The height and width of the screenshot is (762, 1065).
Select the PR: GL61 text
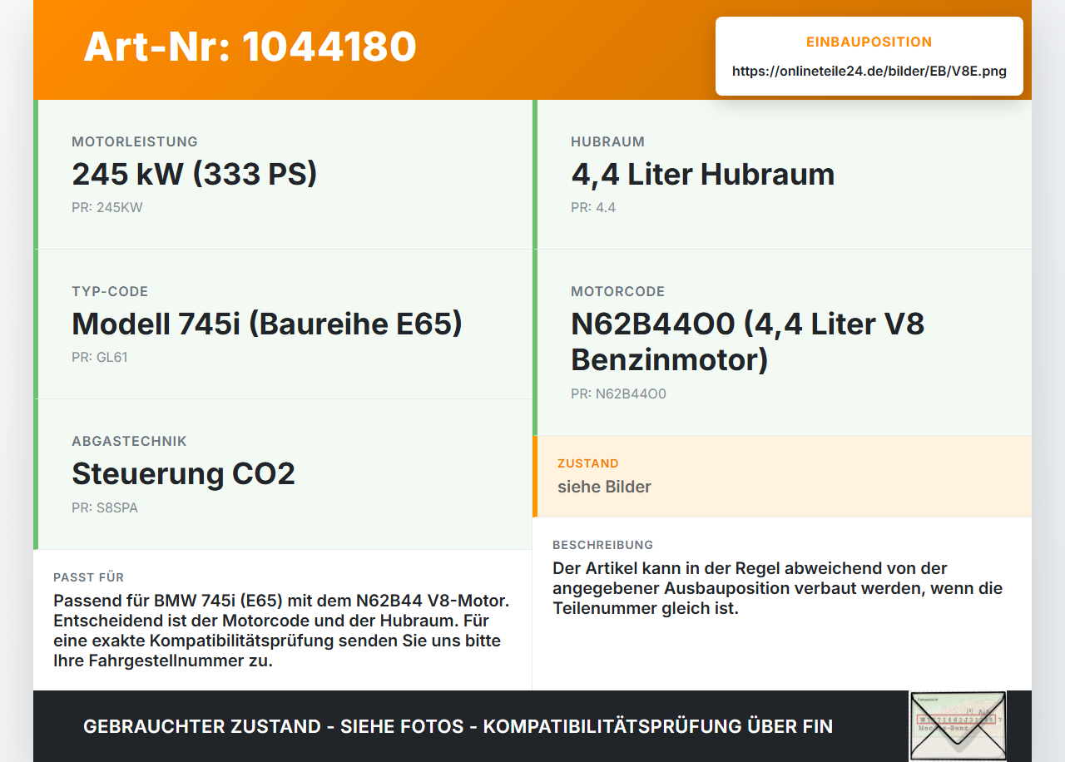pyautogui.click(x=100, y=357)
